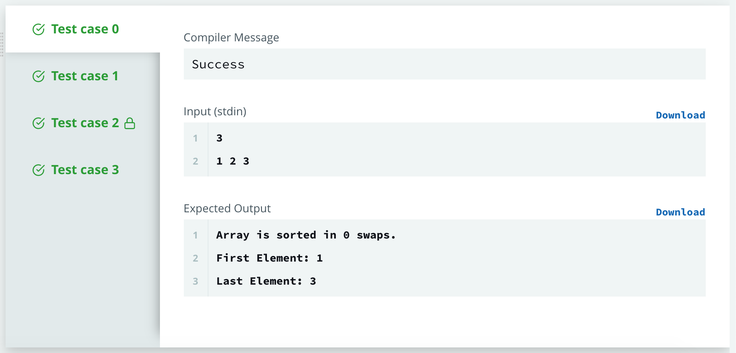Click the 'Array is sorted in 0 swaps.' line
Screen dimensions: 736x353
pos(444,235)
